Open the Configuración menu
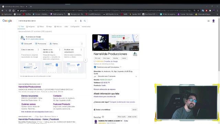Viewport: 220px width, 124px height. coord(75,27)
